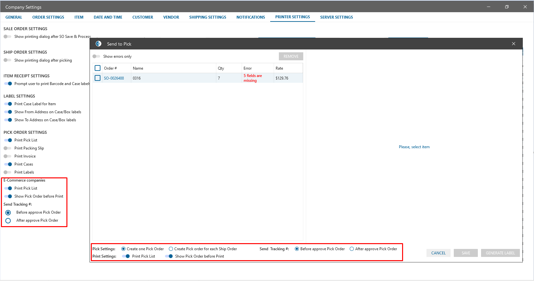The height and width of the screenshot is (281, 534).
Task: Click the Error column header
Action: (247, 68)
